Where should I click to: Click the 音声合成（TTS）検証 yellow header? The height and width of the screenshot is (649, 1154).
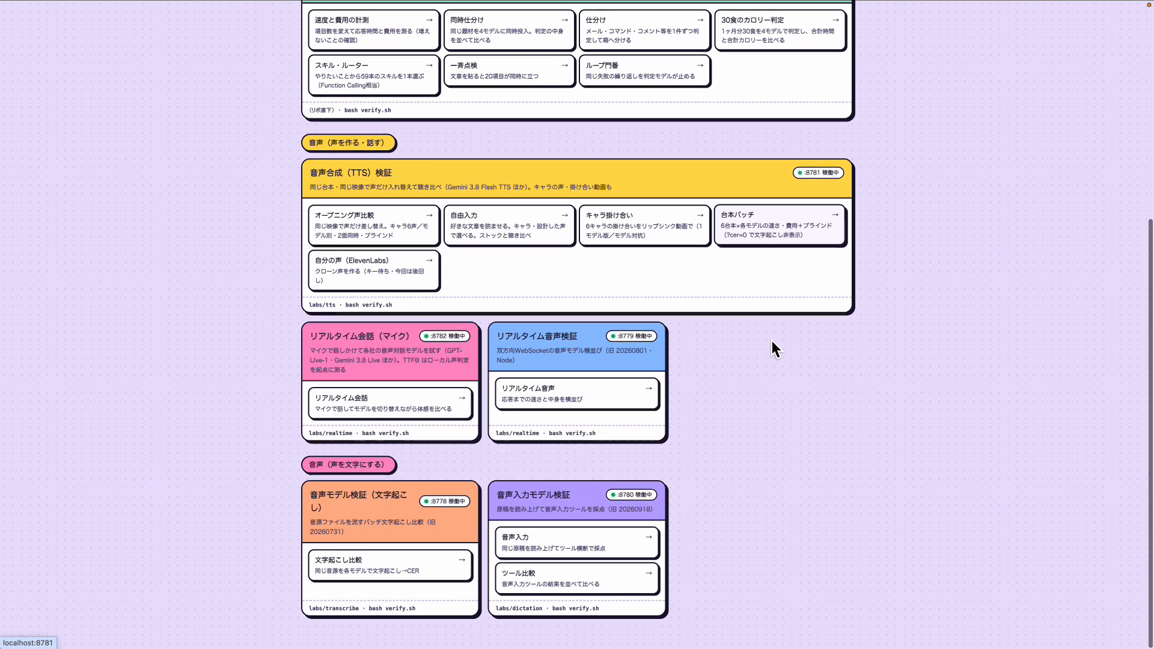click(x=576, y=178)
